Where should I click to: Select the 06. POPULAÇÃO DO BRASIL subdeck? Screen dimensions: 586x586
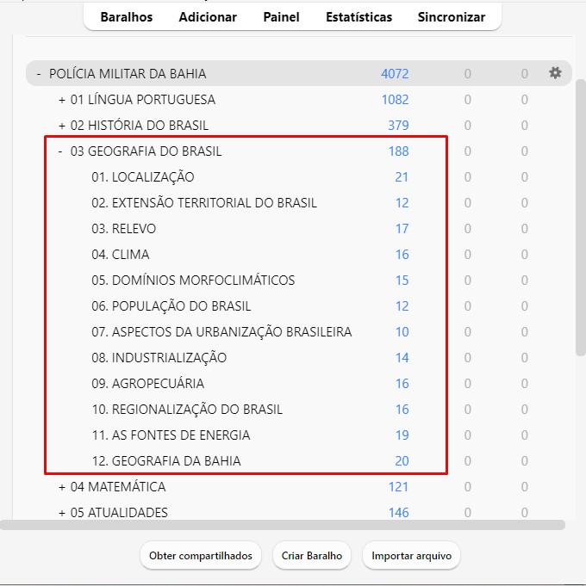click(171, 306)
